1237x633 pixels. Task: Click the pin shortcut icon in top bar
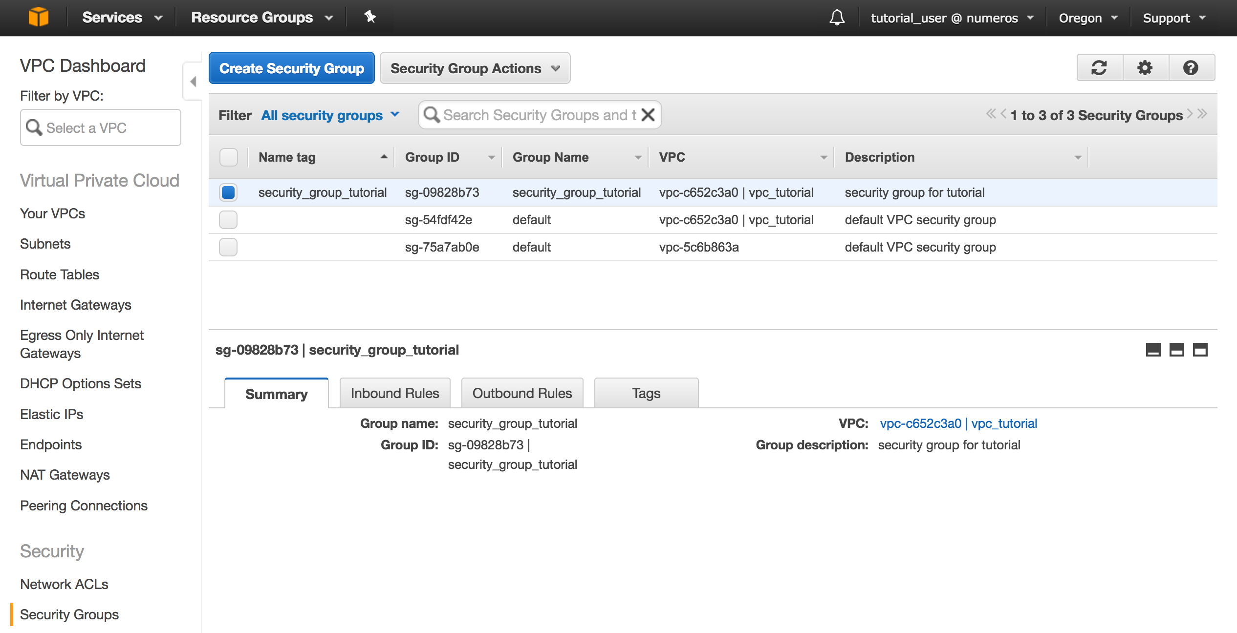point(369,17)
